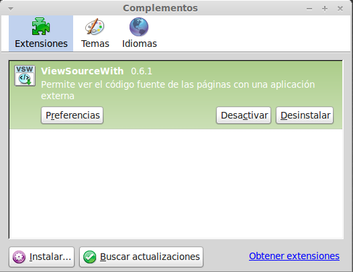This screenshot has height=272, width=353.
Task: Click the version number 0.6.1
Action: coord(142,71)
